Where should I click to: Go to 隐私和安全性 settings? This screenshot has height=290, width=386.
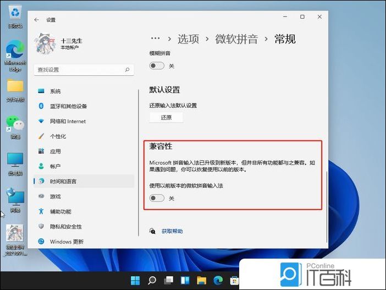point(84,226)
